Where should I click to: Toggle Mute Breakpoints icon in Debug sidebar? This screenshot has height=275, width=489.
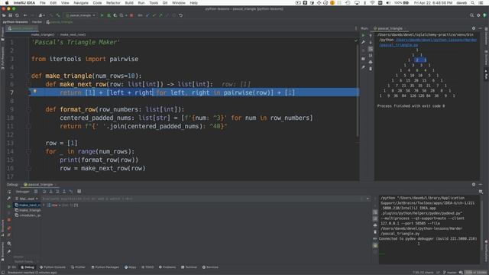[x=9, y=235]
